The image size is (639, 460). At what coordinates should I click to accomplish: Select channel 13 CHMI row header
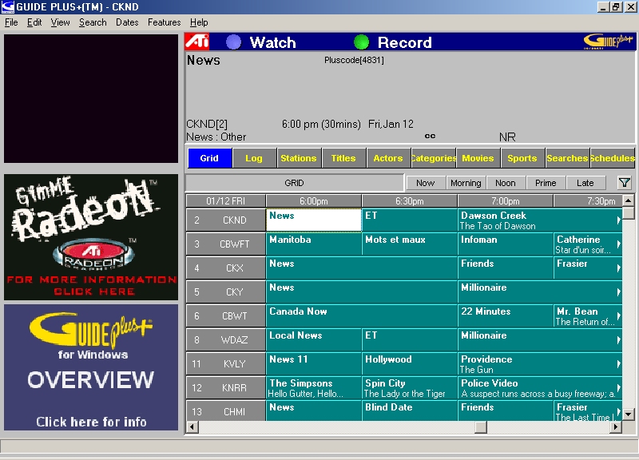coord(226,410)
